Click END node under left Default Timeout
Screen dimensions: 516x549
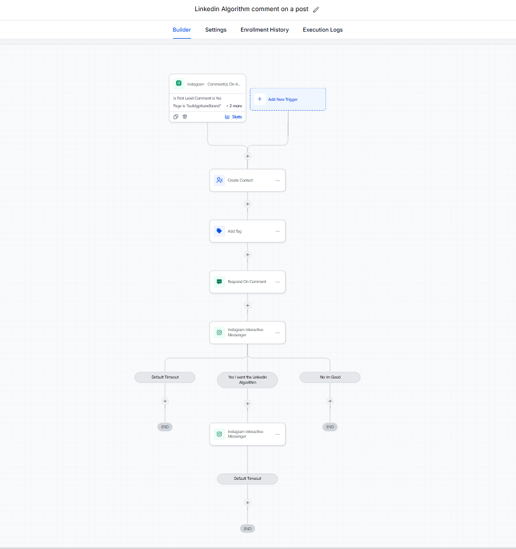pyautogui.click(x=165, y=427)
